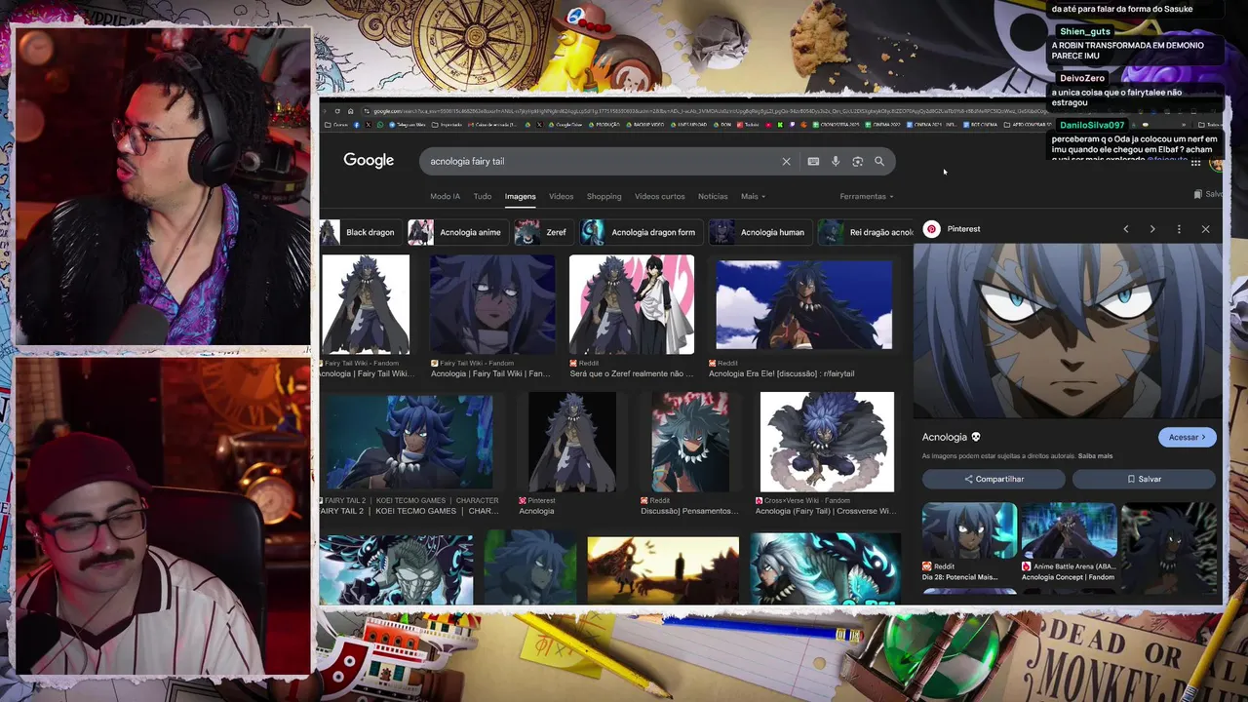Open Google Lens image search icon

(857, 162)
